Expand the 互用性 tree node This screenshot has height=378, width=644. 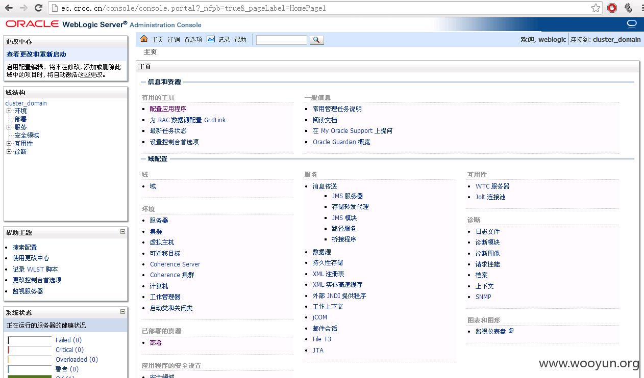(9, 143)
